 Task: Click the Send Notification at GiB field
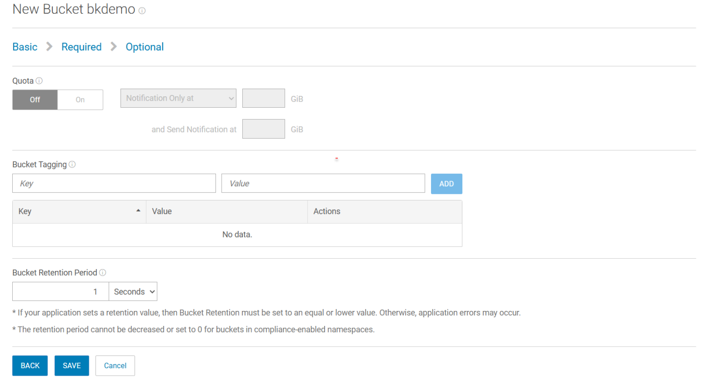263,129
